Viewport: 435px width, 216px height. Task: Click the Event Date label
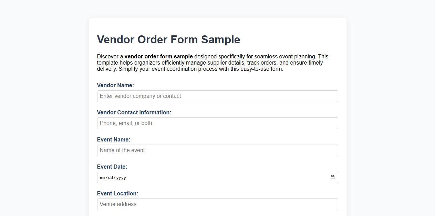click(112, 167)
